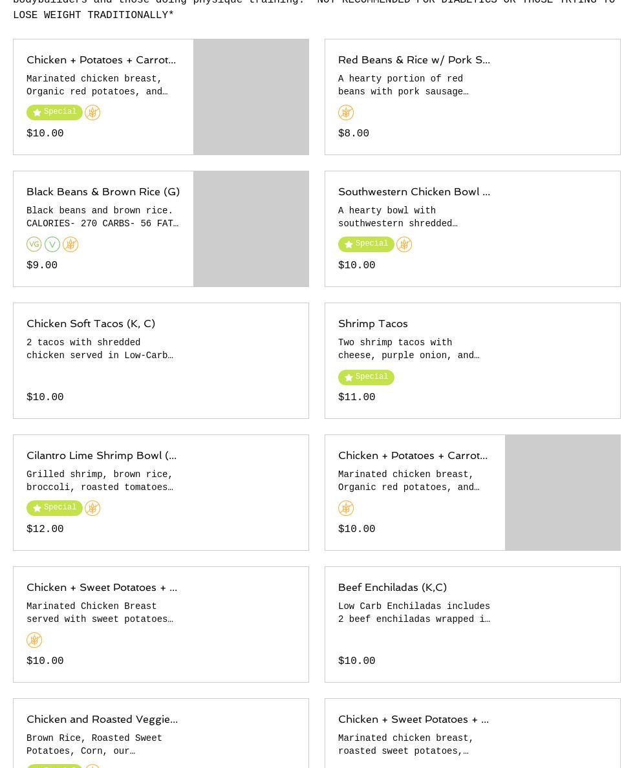Click gluten-free icon on Red Beans & Rice

point(346,112)
